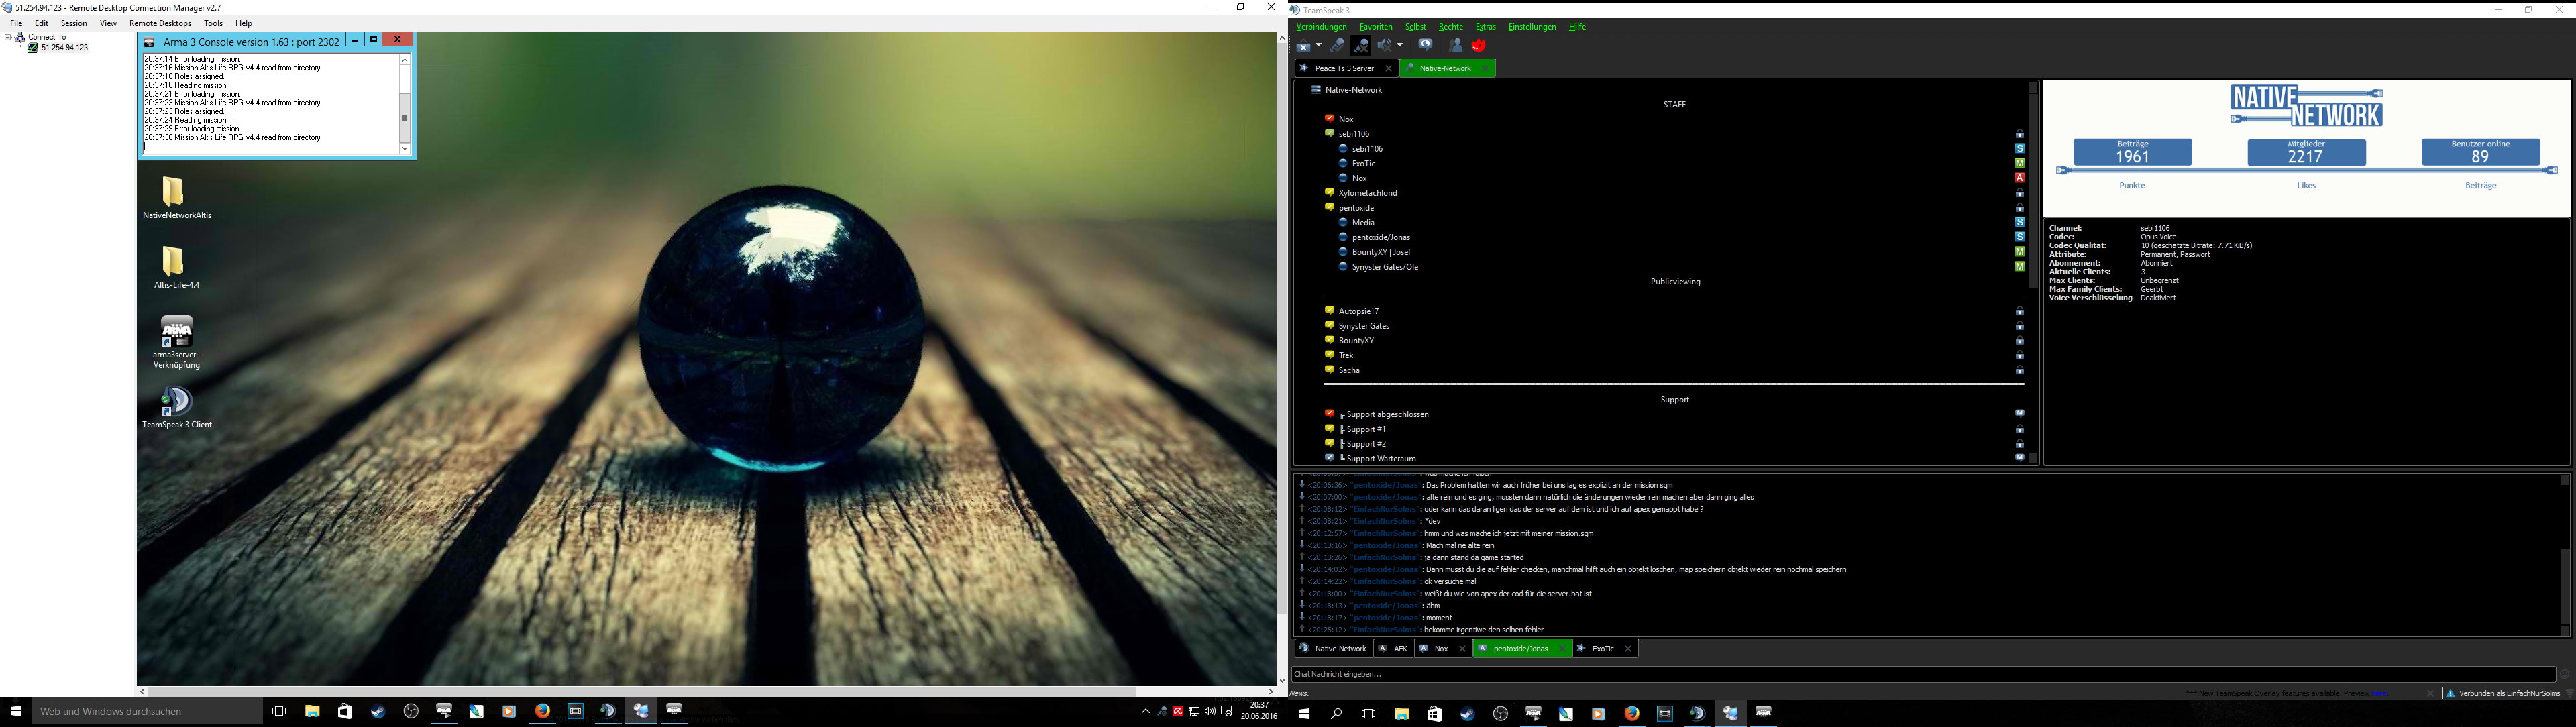Open the ExoTic chat tab
The height and width of the screenshot is (727, 2576).
(x=1602, y=649)
